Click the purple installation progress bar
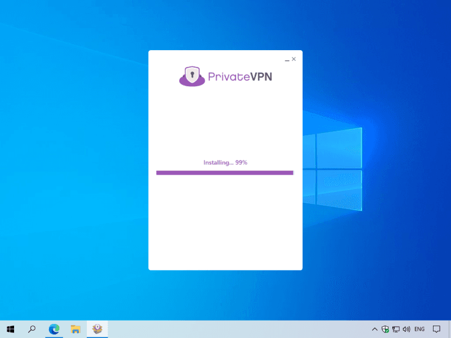This screenshot has width=451, height=338. 225,172
